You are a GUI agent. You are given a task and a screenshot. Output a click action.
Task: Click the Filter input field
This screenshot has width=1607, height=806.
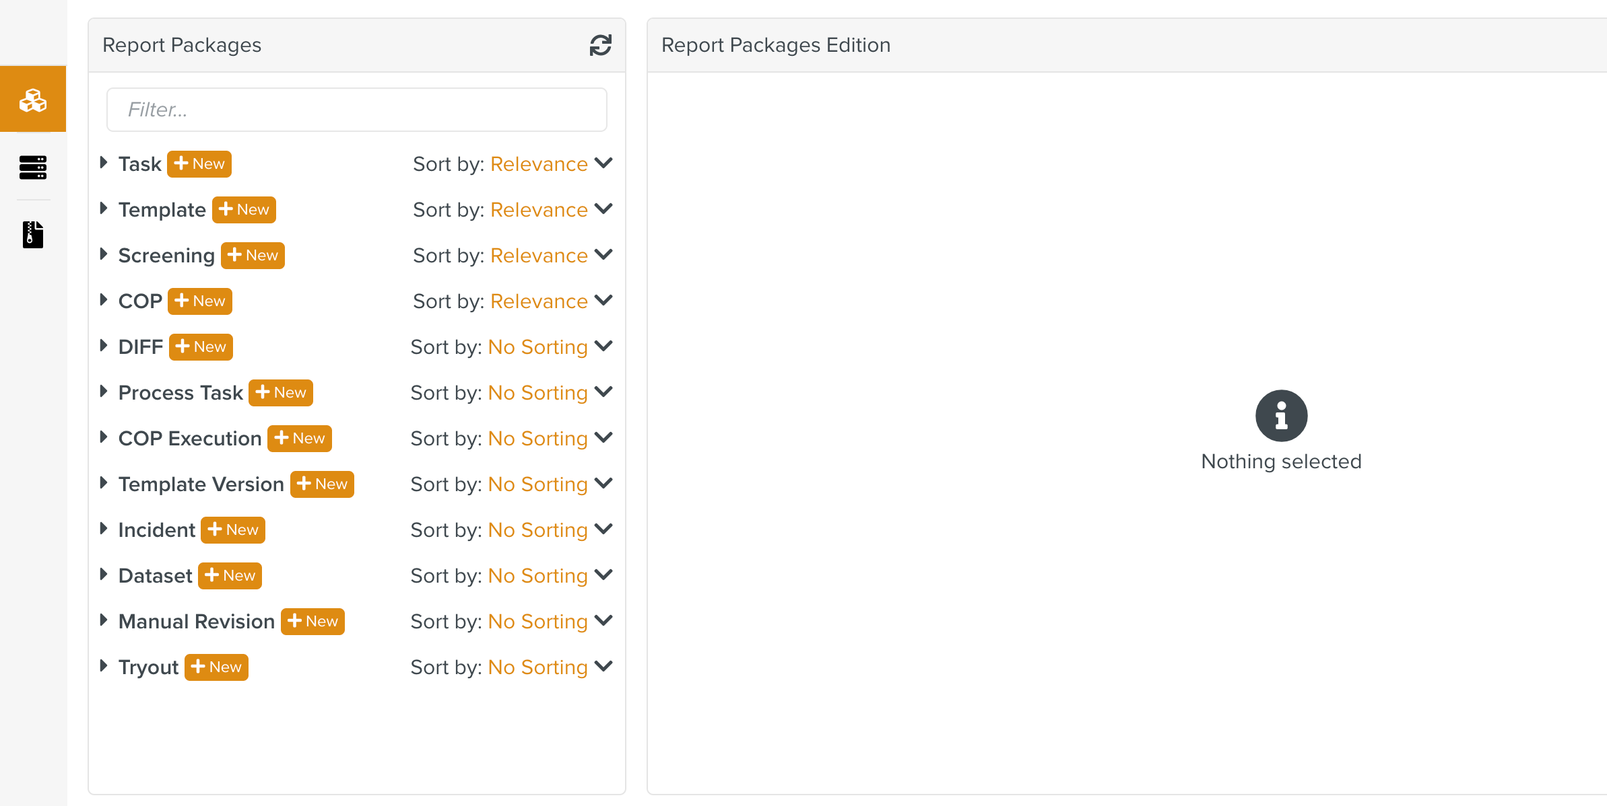point(357,110)
